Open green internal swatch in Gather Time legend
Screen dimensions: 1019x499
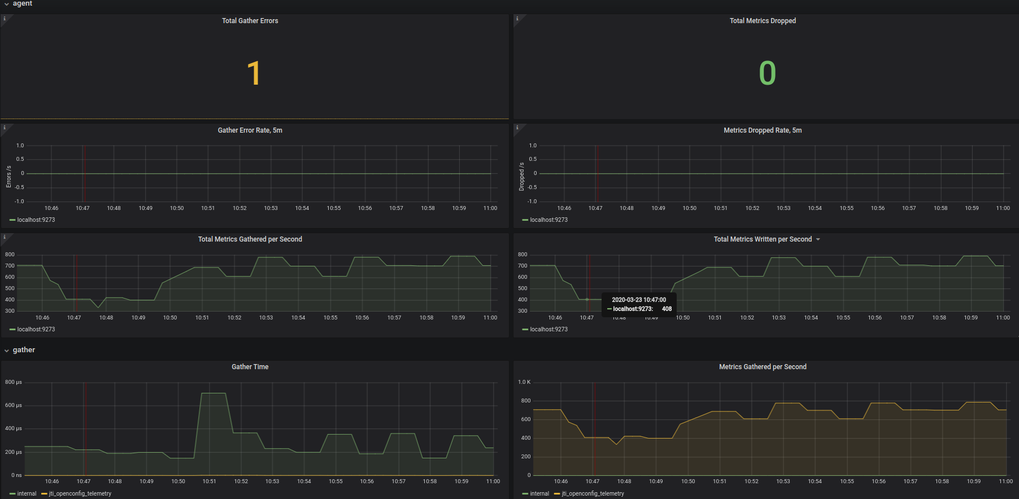pos(12,494)
